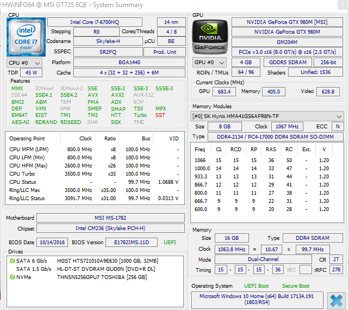The width and height of the screenshot is (349, 310).
Task: Click the Intel Core i7-6700HQ name field
Action: pyautogui.click(x=95, y=22)
